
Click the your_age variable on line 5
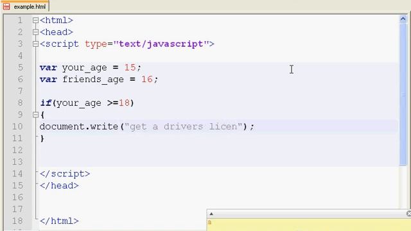pyautogui.click(x=84, y=68)
